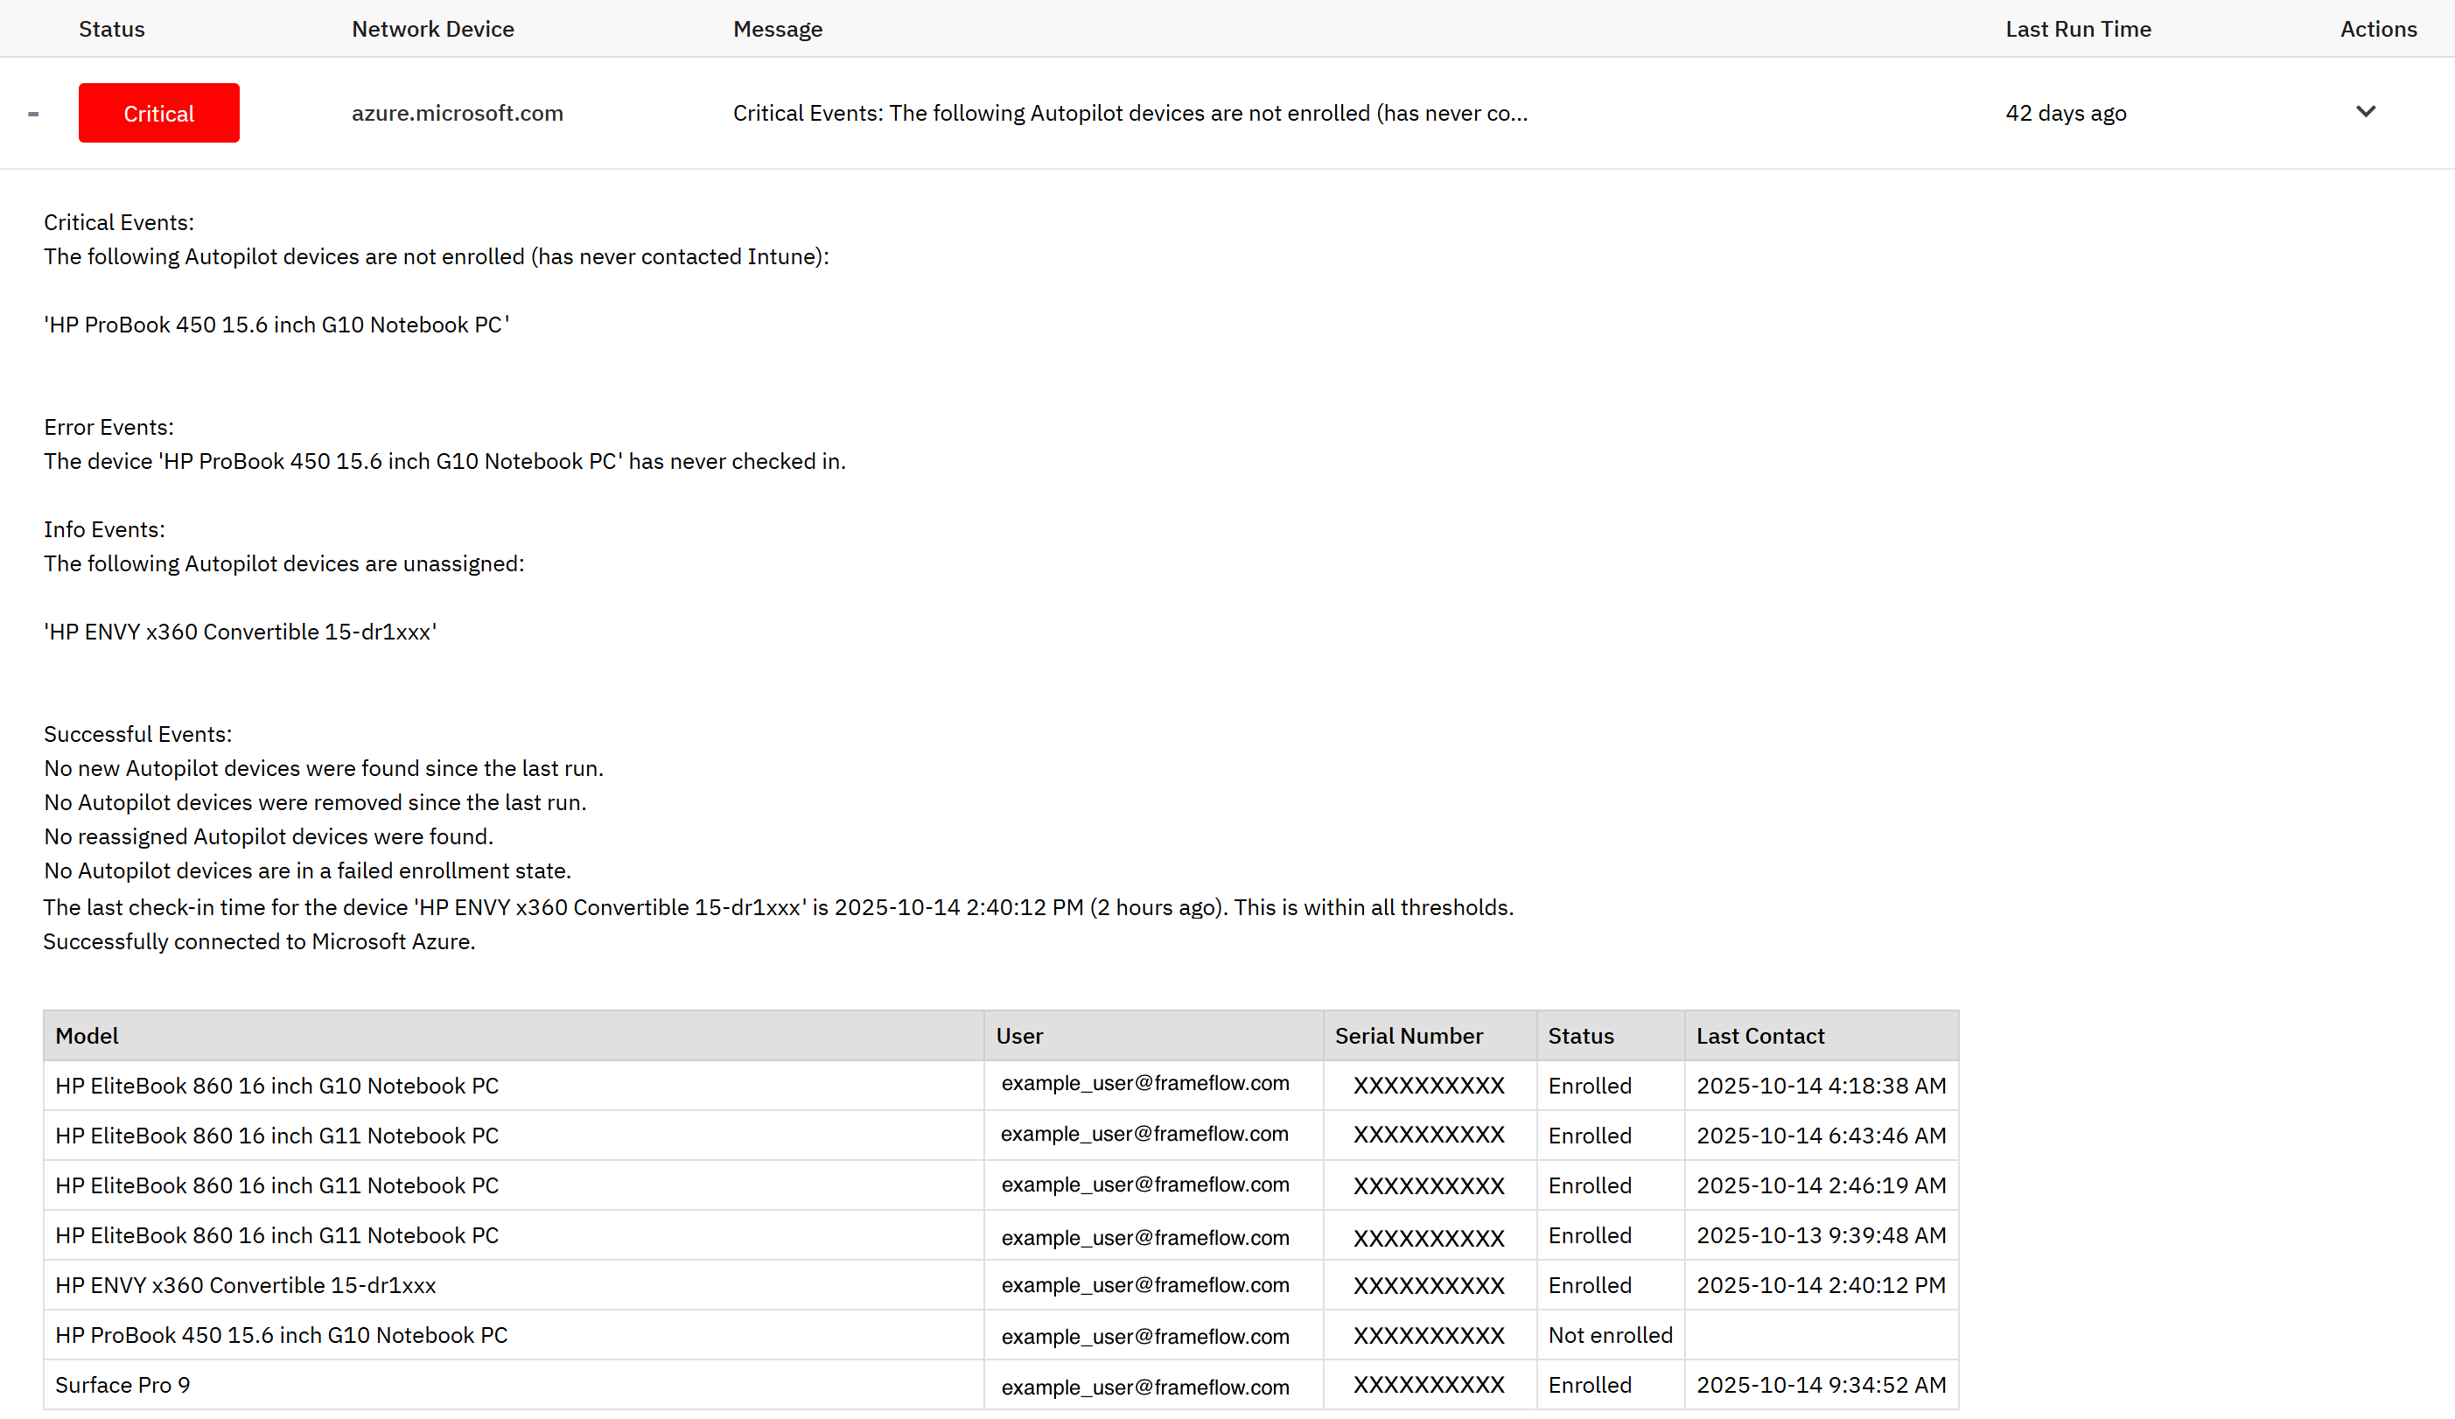Select the HP ENVY x360 table row
This screenshot has width=2455, height=1419.
[246, 1284]
